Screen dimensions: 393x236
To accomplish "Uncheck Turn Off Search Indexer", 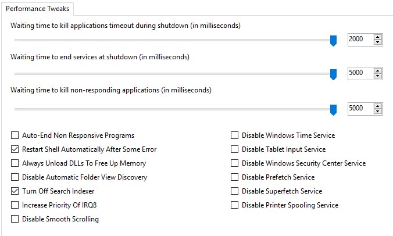I will coord(15,191).
